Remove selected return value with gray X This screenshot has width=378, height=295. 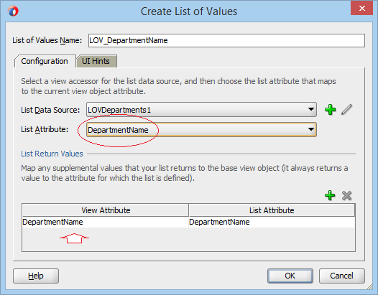point(346,195)
